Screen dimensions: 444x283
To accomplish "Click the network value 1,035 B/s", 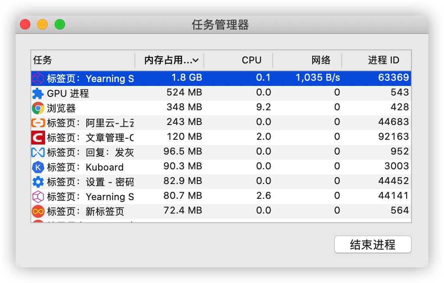I will [318, 77].
